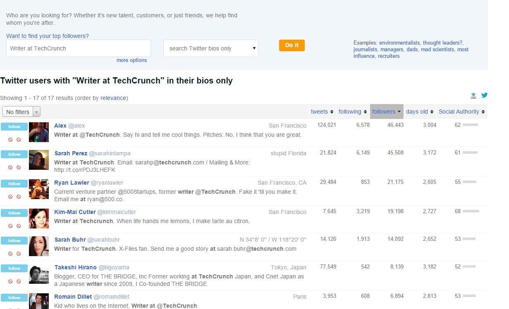Click the left red block icon for Takeshi Hirano
The height and width of the screenshot is (309, 509).
tap(10, 281)
